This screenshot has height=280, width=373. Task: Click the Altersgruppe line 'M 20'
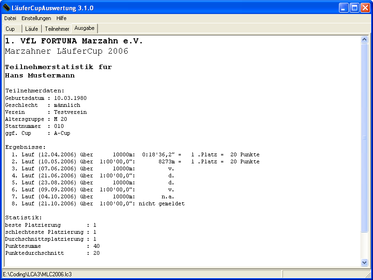(36, 119)
